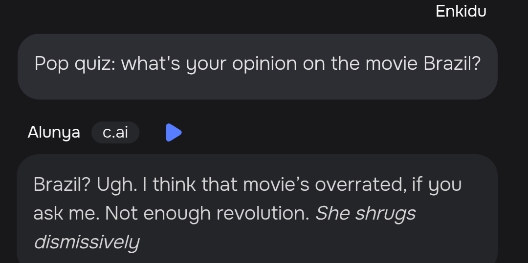Screen dimensions: 528x263
Task: Click the word 'movie' in user message
Action: click(x=392, y=63)
